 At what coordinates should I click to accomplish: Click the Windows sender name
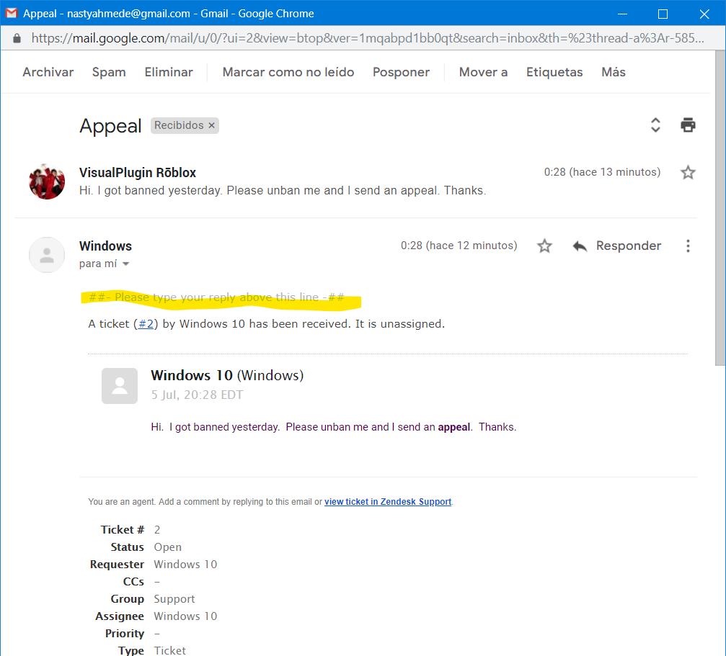click(x=105, y=246)
